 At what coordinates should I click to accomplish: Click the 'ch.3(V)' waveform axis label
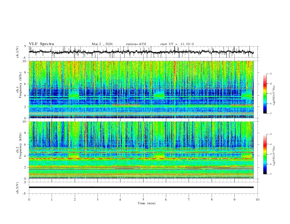17,188
